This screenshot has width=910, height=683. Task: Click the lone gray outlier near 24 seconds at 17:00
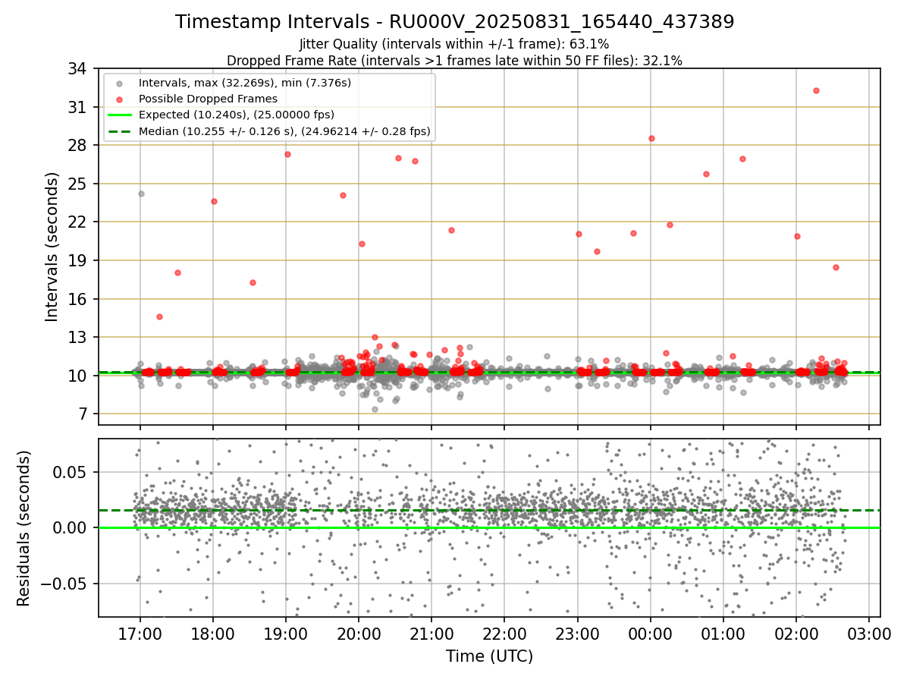click(141, 194)
